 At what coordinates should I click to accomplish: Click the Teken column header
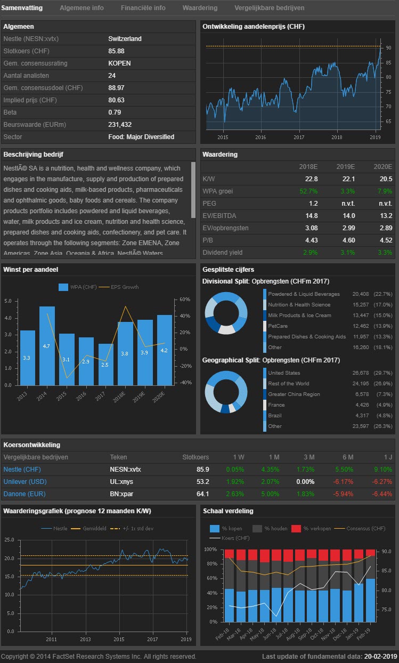tap(118, 457)
